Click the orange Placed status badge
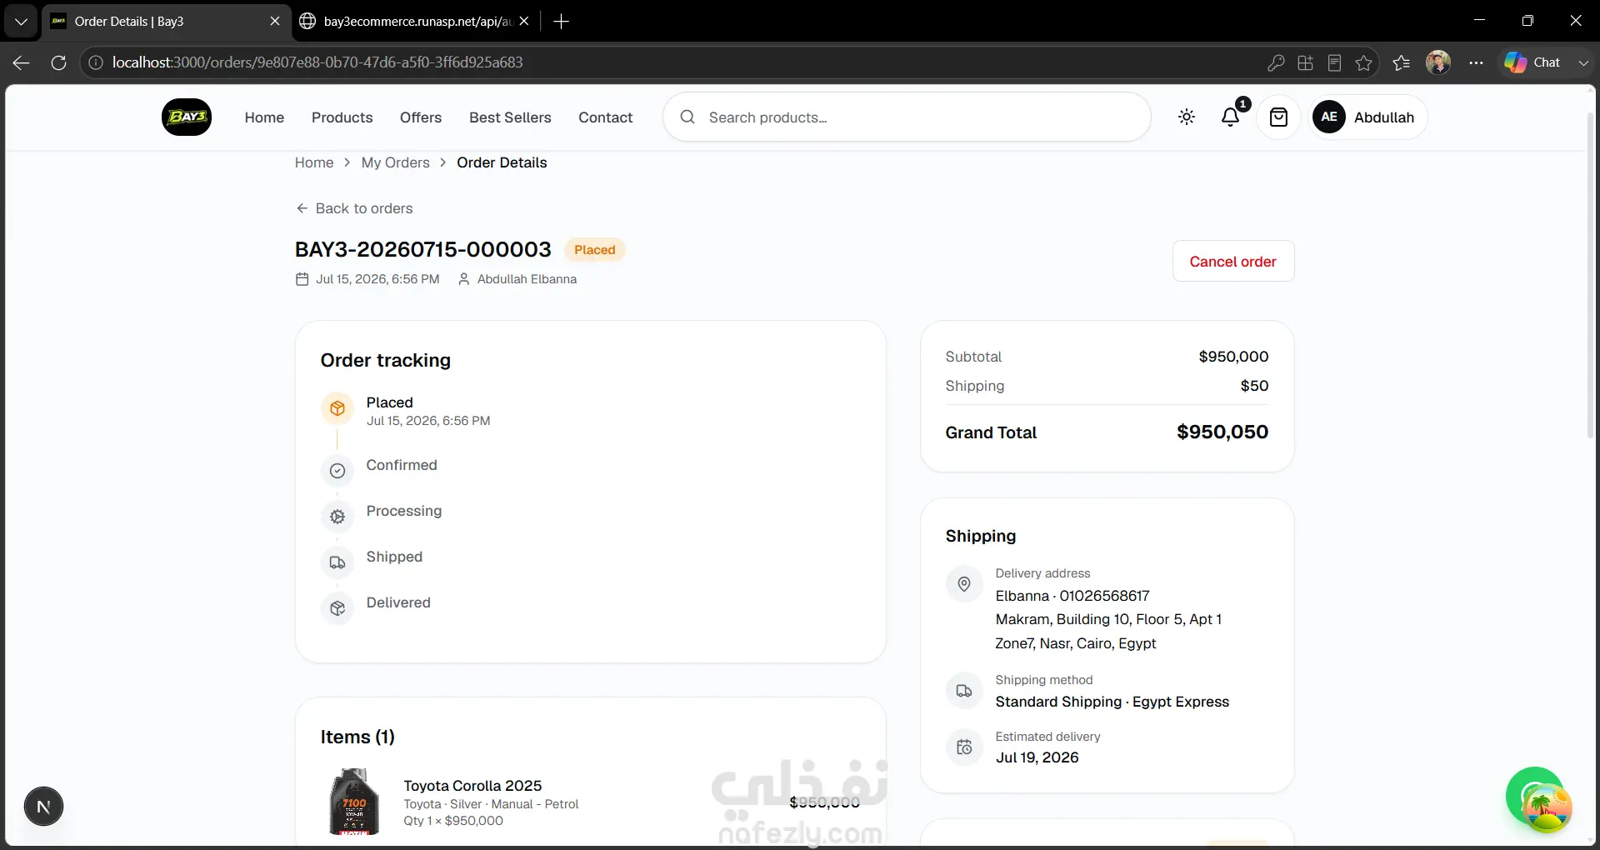 (595, 250)
